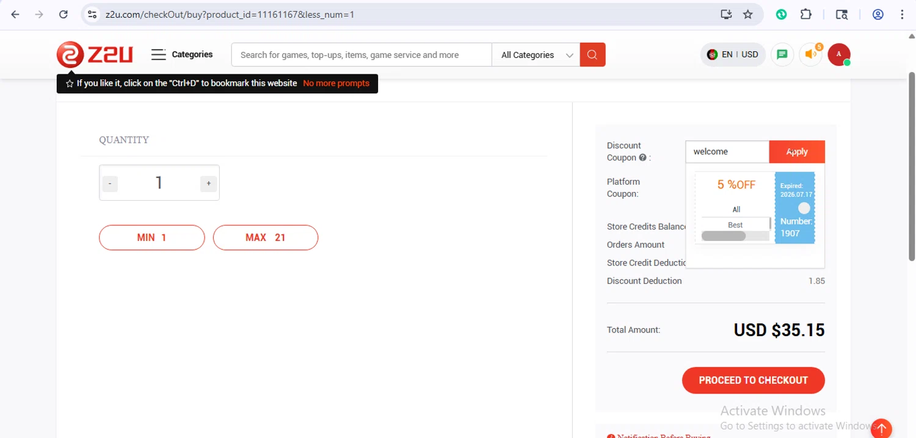Click the coupon horizontal scrollbar thumb
The image size is (916, 438).
coord(724,236)
